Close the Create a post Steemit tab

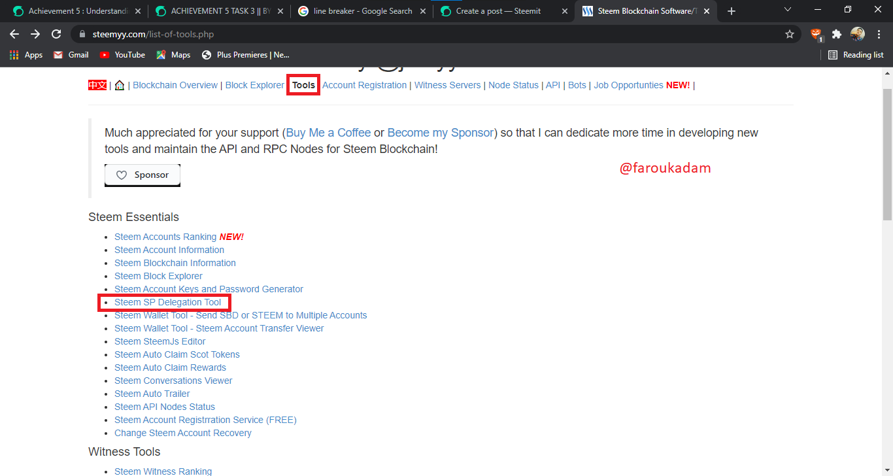[x=564, y=11]
